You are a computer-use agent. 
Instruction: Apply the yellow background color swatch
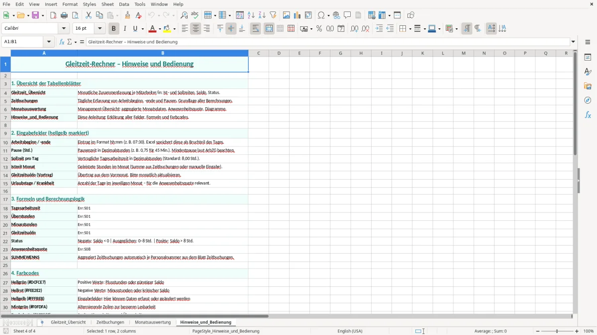[167, 29]
